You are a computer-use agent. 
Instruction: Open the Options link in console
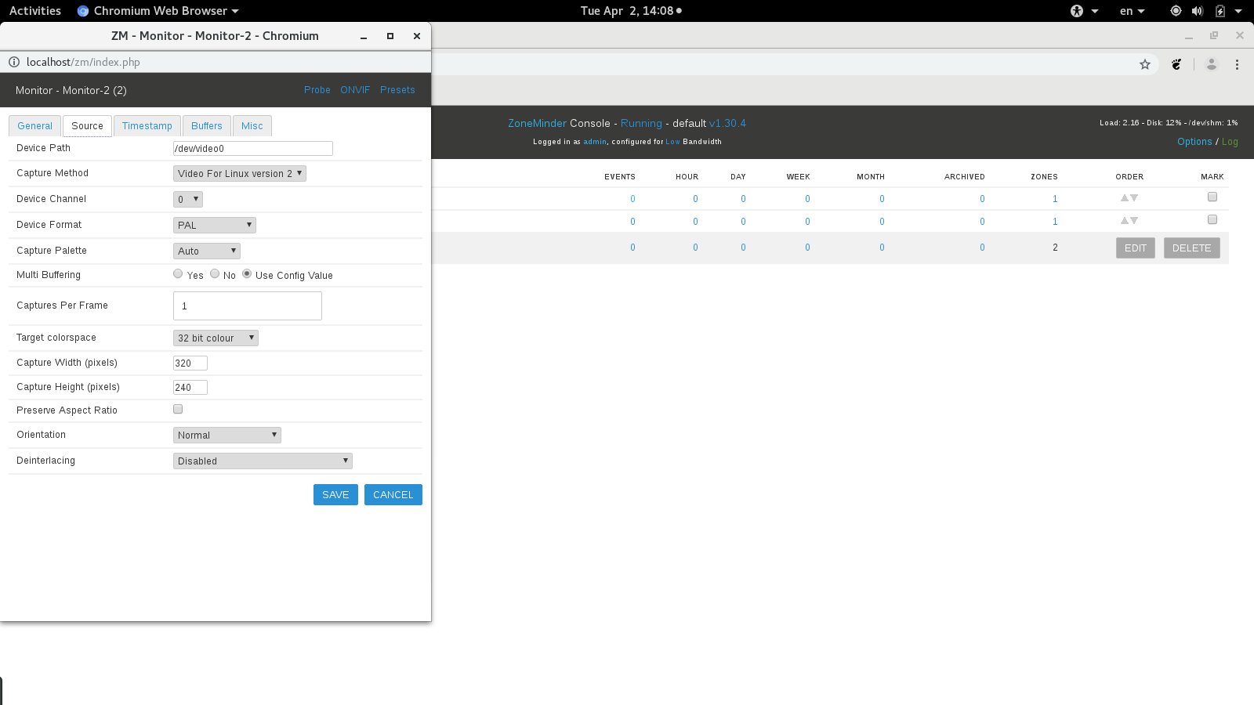[1194, 142]
